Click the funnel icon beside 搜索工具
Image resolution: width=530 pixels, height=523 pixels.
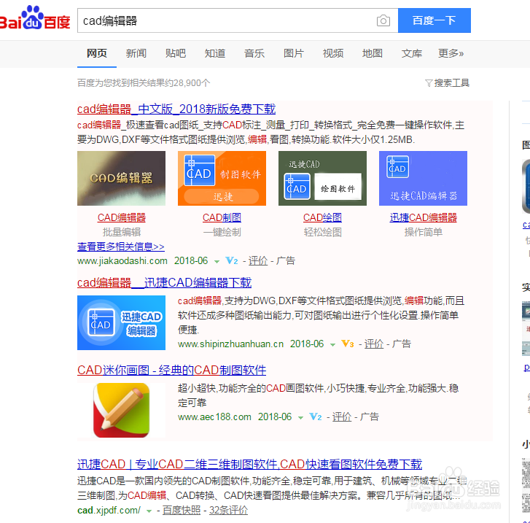[x=429, y=83]
